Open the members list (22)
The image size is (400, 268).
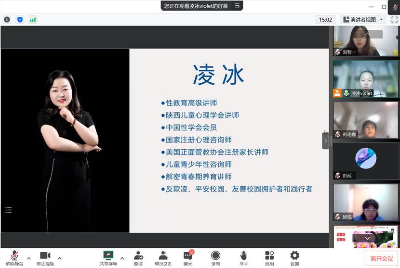tap(163, 255)
